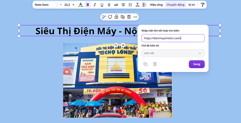Click the font size value 22,2
241x123 pixels.
[67, 5]
